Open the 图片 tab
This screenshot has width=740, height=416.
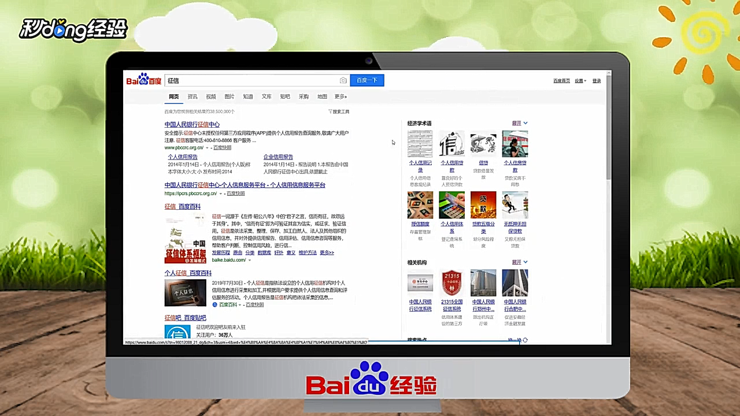(x=230, y=96)
